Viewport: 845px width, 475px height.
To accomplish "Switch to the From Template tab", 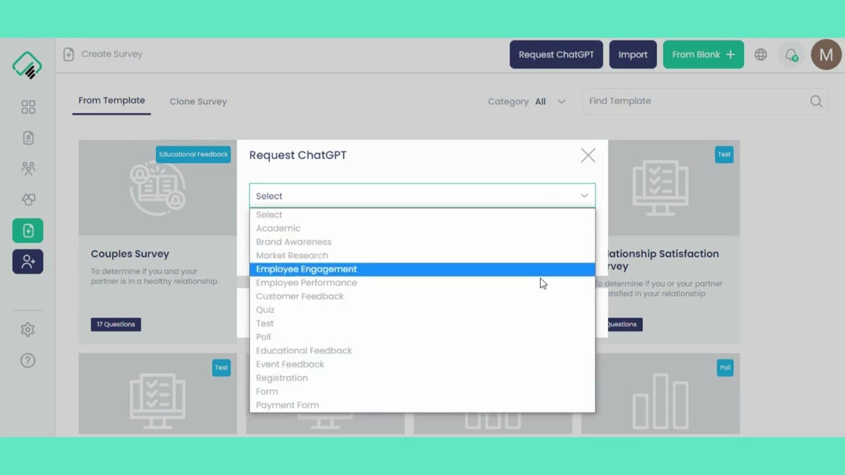I will pos(112,100).
